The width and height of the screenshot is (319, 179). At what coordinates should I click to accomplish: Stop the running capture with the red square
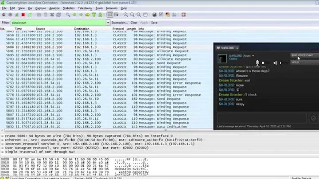pyautogui.click(x=23, y=15)
